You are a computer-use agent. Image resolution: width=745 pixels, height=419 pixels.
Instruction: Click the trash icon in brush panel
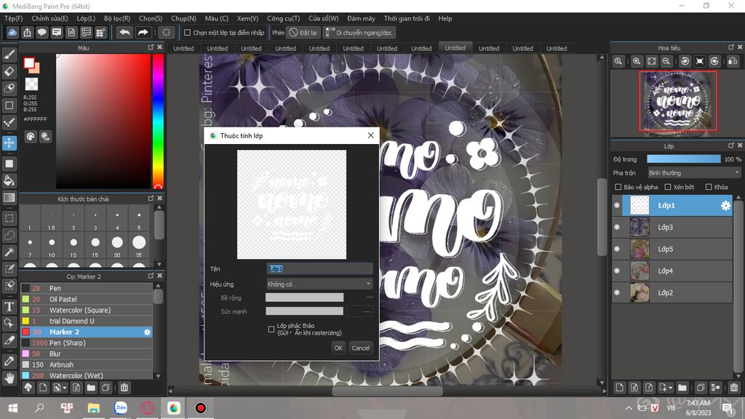[x=124, y=388]
